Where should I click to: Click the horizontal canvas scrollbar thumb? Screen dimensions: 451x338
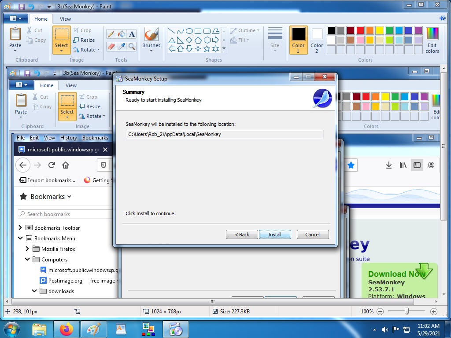pos(213,301)
